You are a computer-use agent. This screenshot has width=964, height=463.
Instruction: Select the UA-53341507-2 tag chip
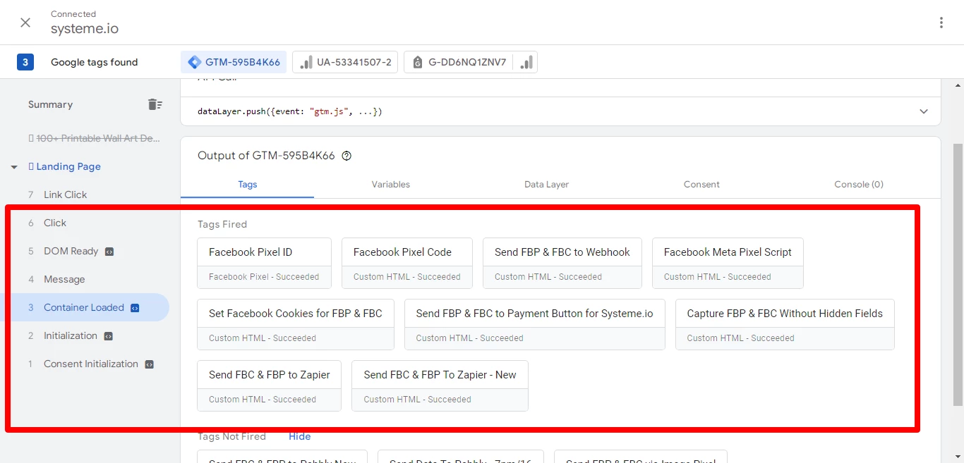pyautogui.click(x=345, y=62)
